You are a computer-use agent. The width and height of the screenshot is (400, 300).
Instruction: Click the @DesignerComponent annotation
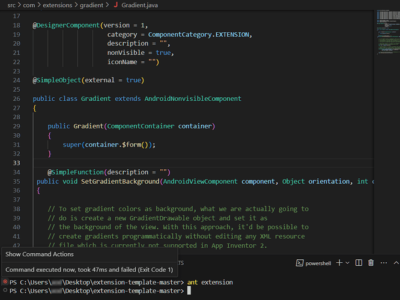pyautogui.click(x=66, y=25)
